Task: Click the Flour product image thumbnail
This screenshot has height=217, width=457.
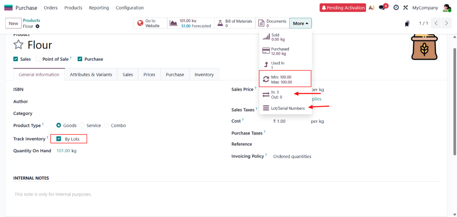Action: 424,46
